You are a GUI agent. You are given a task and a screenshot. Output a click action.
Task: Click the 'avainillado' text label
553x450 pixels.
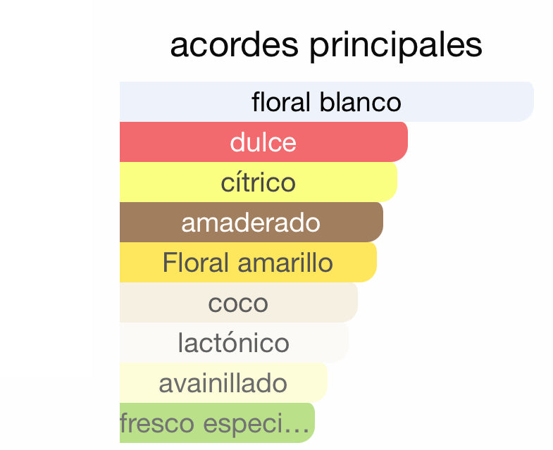click(223, 383)
